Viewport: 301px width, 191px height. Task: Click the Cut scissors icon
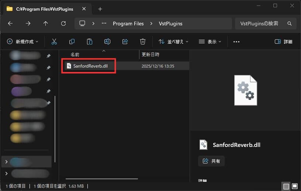click(54, 42)
